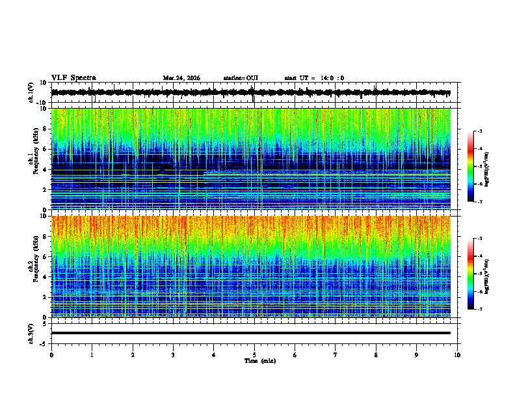
Task: Click the "VLF Spectra" plot title
Action: point(73,78)
